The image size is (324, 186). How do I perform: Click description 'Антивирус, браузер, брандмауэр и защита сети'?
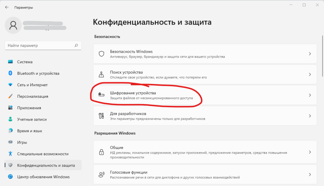[168, 57]
